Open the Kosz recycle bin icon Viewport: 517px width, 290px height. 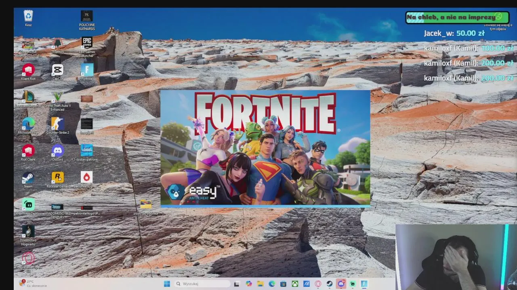28,19
